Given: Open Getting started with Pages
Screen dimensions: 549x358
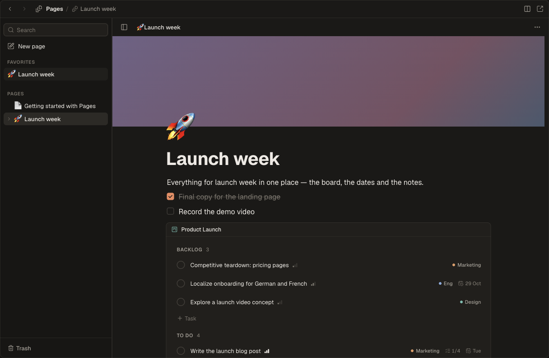Looking at the screenshot, I should pos(56,106).
